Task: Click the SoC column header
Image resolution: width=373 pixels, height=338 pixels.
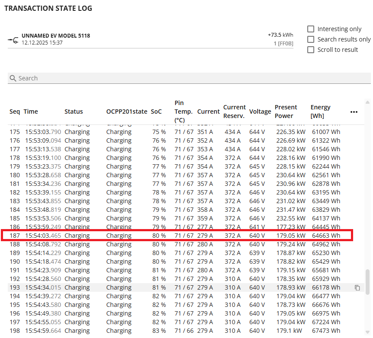Action: pos(156,112)
